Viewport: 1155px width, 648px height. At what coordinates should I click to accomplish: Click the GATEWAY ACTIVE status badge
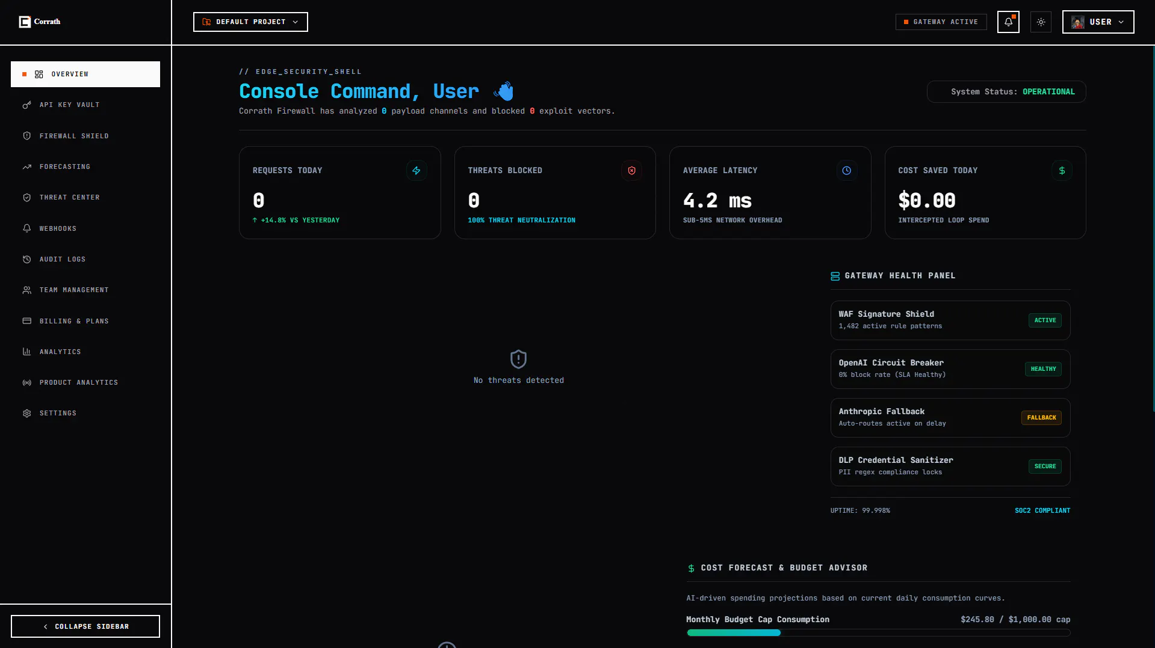coord(941,22)
